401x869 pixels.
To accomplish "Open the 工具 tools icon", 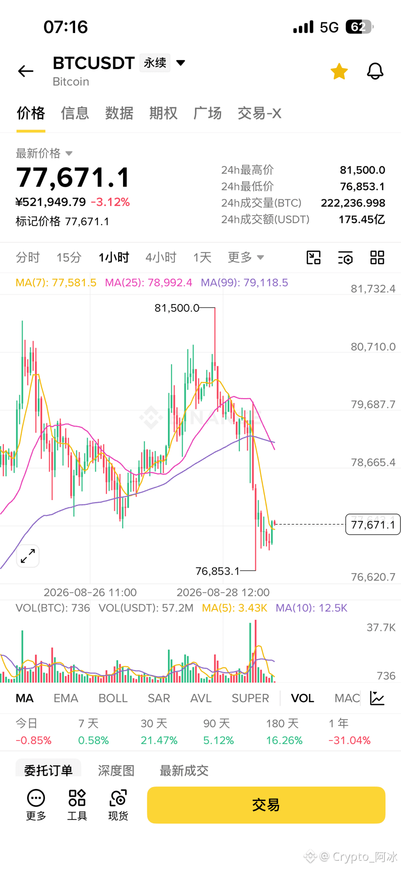I will pyautogui.click(x=77, y=805).
